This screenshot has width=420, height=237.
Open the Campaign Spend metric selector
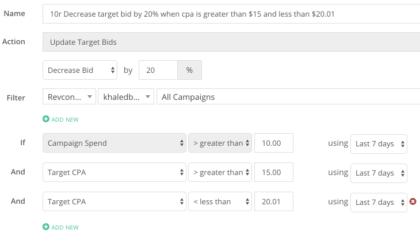(x=114, y=143)
